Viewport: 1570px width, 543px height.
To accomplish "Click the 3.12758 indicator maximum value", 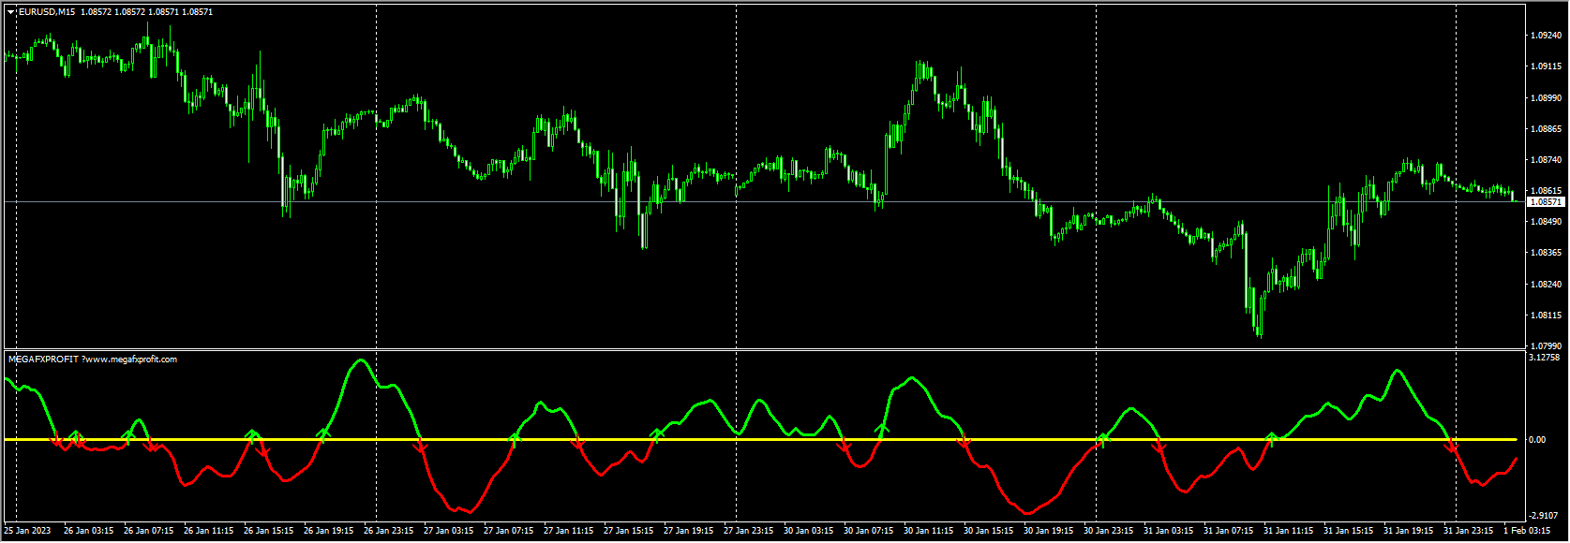I will 1544,358.
